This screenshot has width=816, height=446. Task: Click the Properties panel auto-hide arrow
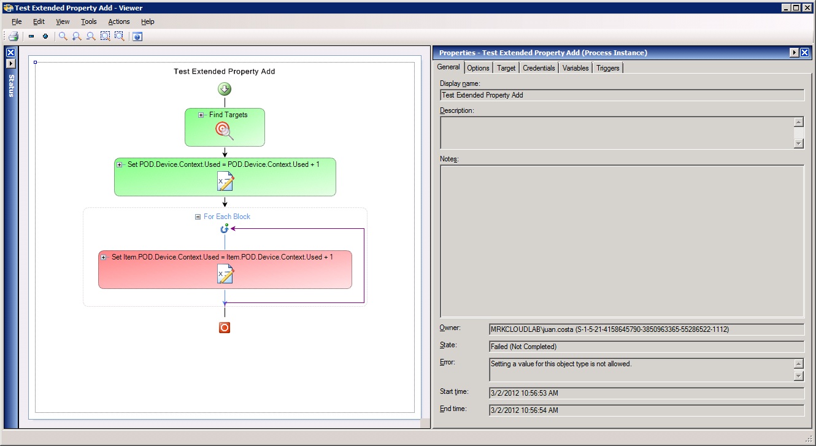pos(794,53)
